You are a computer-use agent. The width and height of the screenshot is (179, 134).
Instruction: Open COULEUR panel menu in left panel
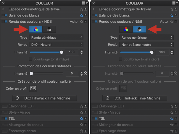[85, 3]
